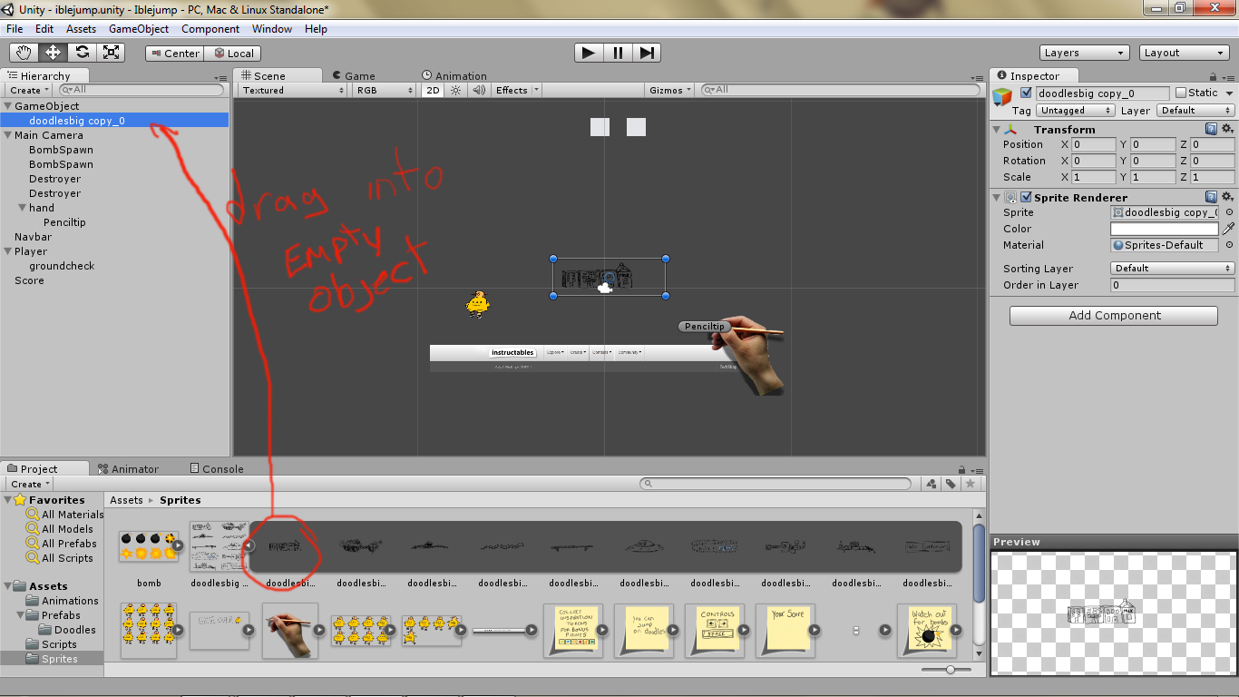Open Gizmos dropdown in Scene view
Screen dimensions: 1239x697
click(671, 90)
